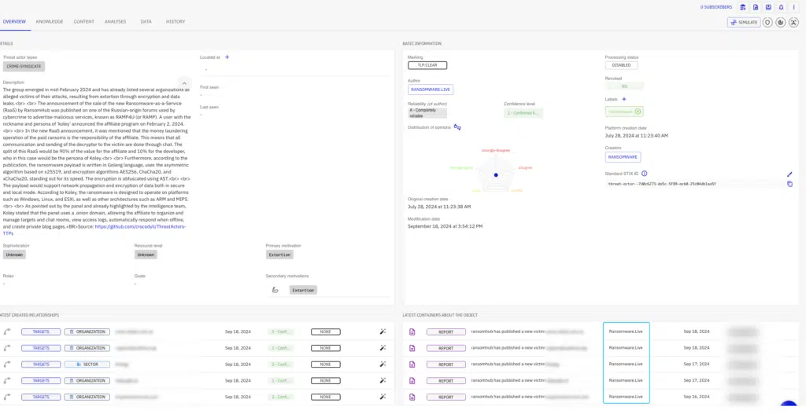Click the 'A - Completely reliable' chip

pos(427,113)
